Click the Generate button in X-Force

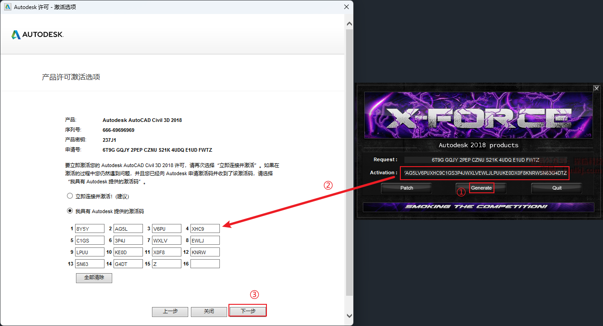(x=481, y=188)
